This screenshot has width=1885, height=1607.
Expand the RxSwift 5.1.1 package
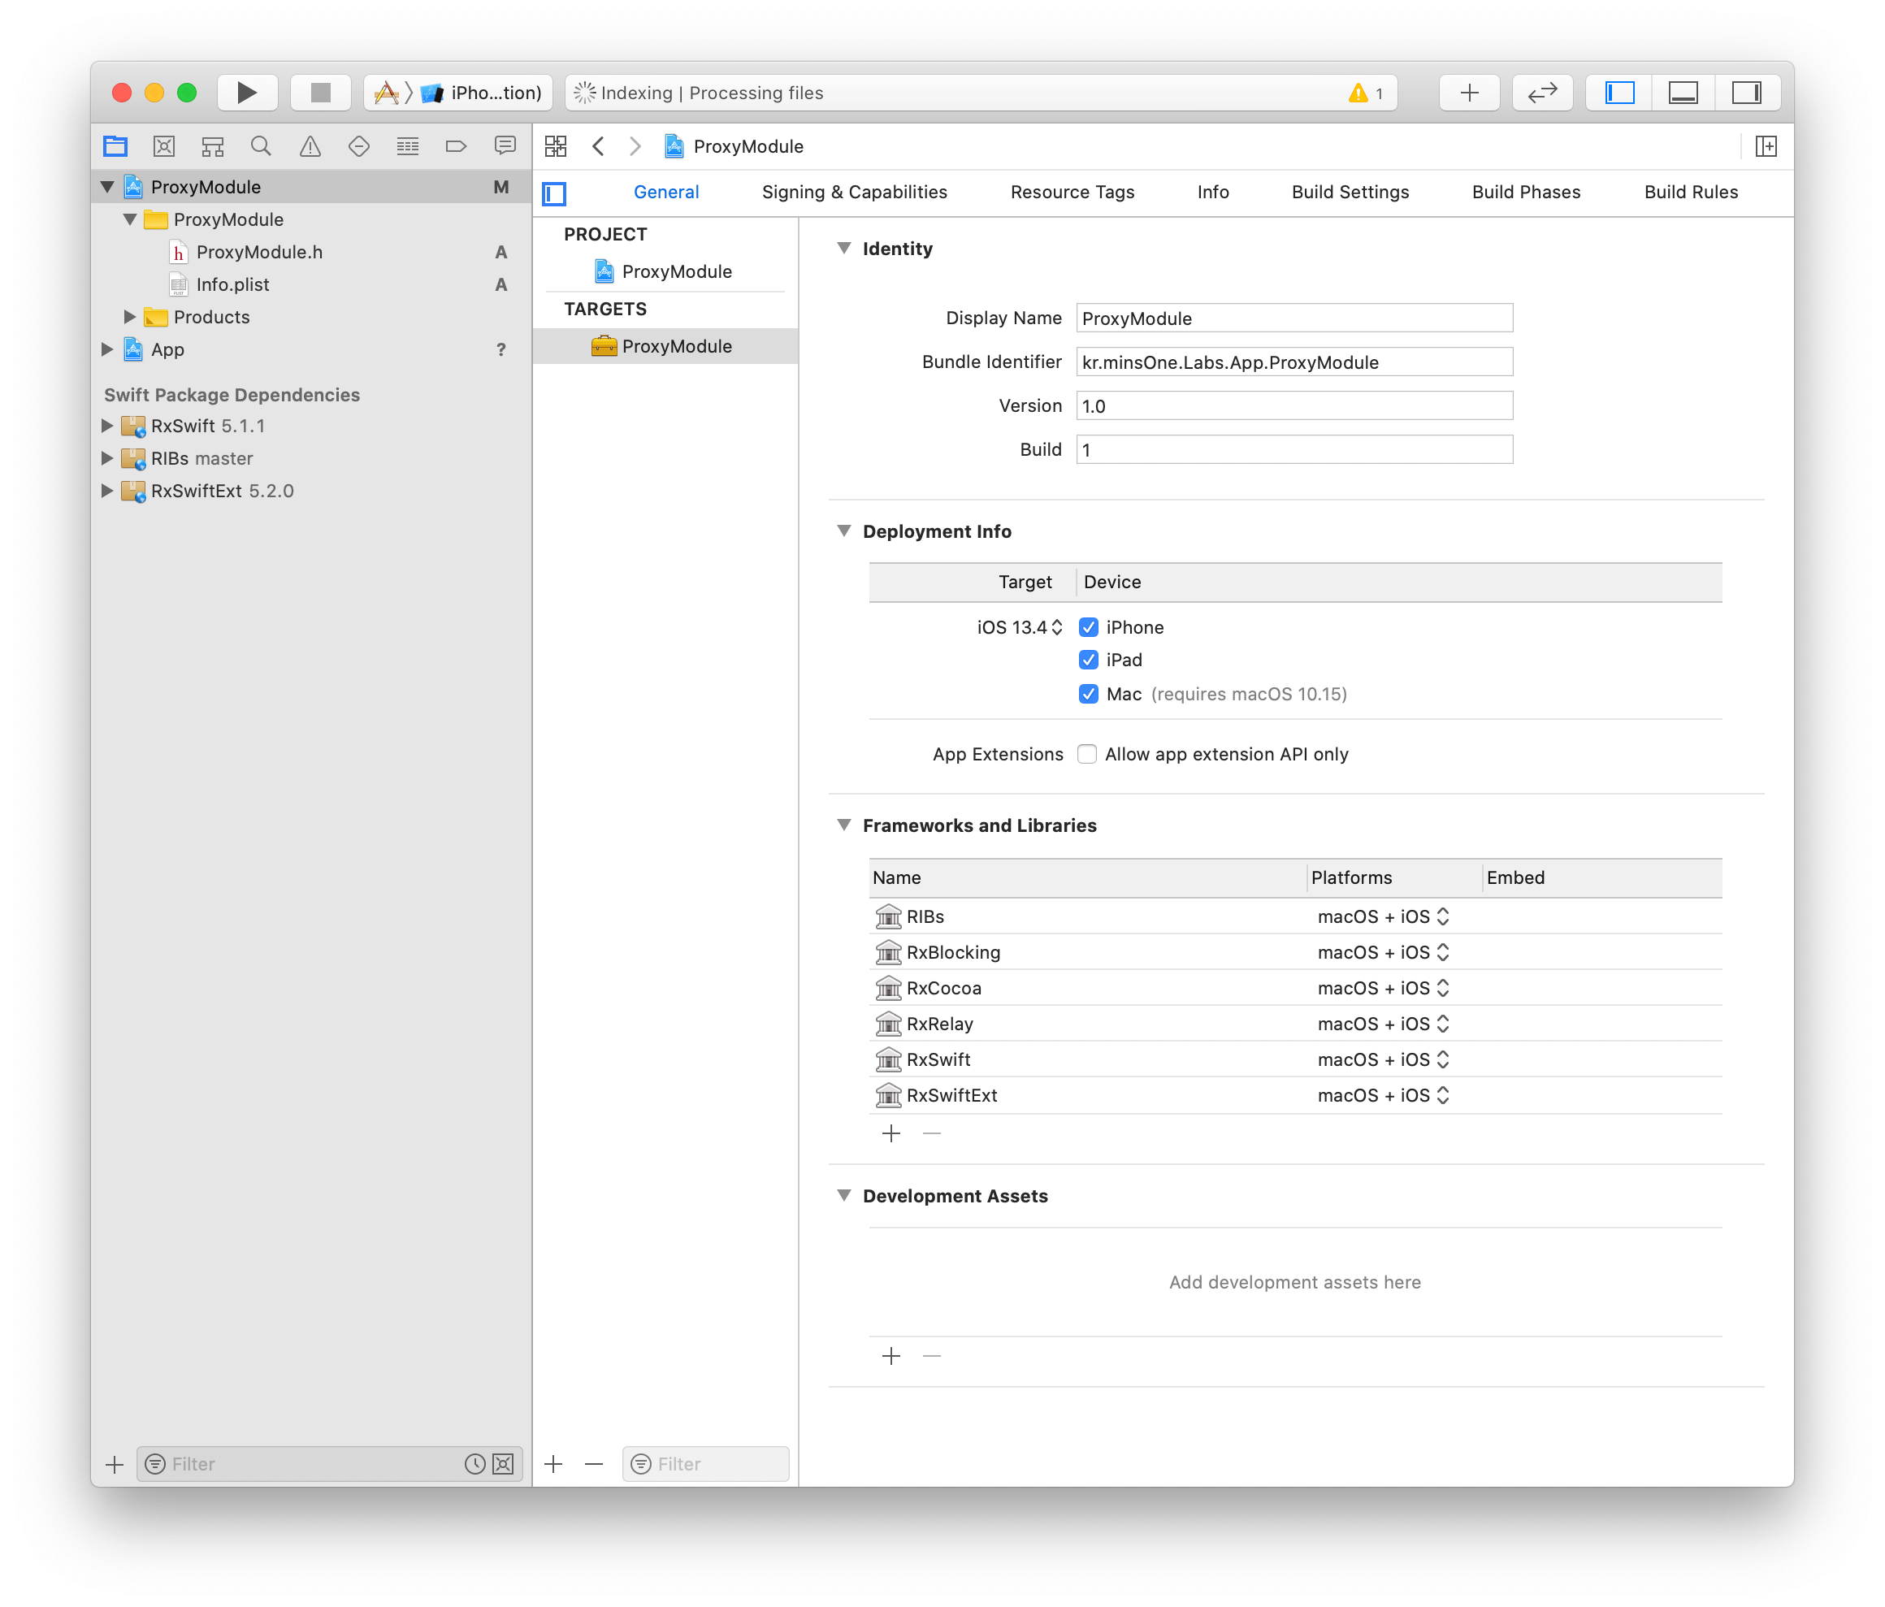[x=107, y=426]
